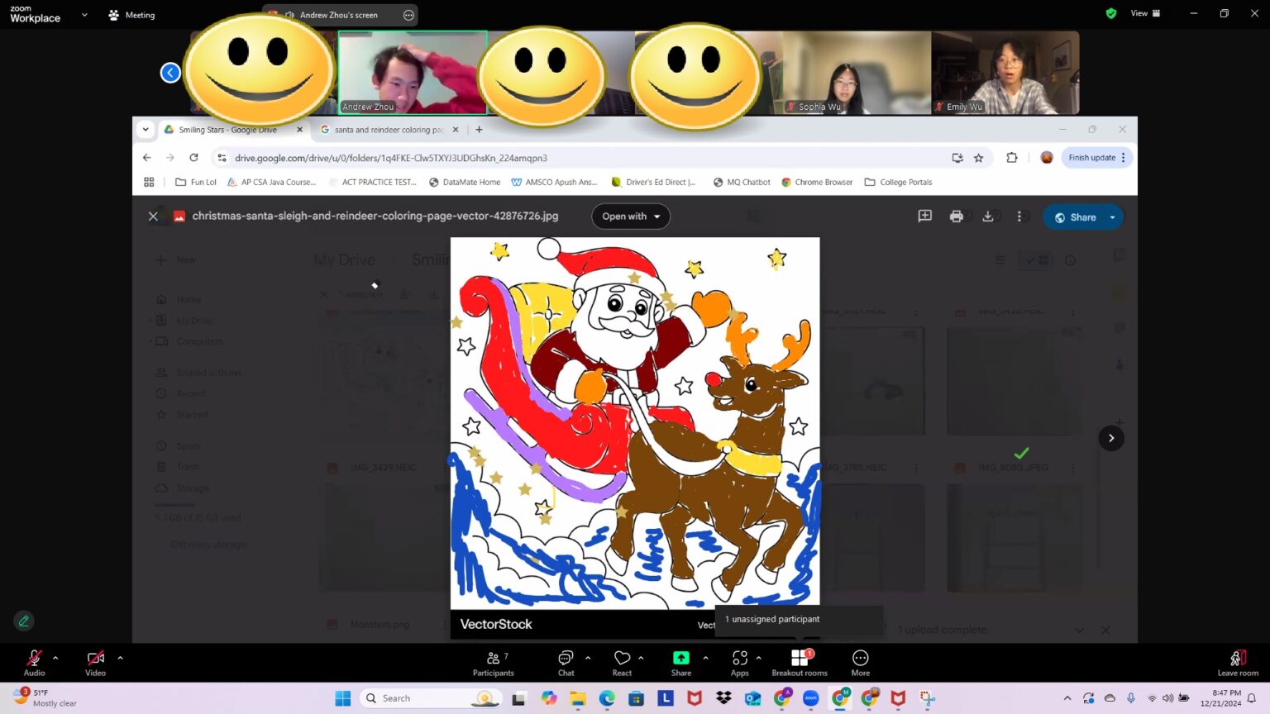Open File Explorer from taskbar
1270x714 pixels.
(578, 698)
